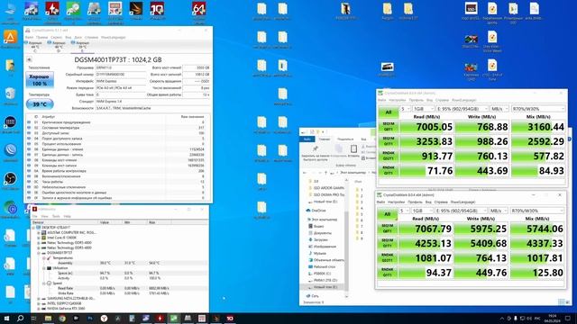This screenshot has width=577, height=324.
Task: Open Chrome from the taskbar
Action: [x=62, y=318]
